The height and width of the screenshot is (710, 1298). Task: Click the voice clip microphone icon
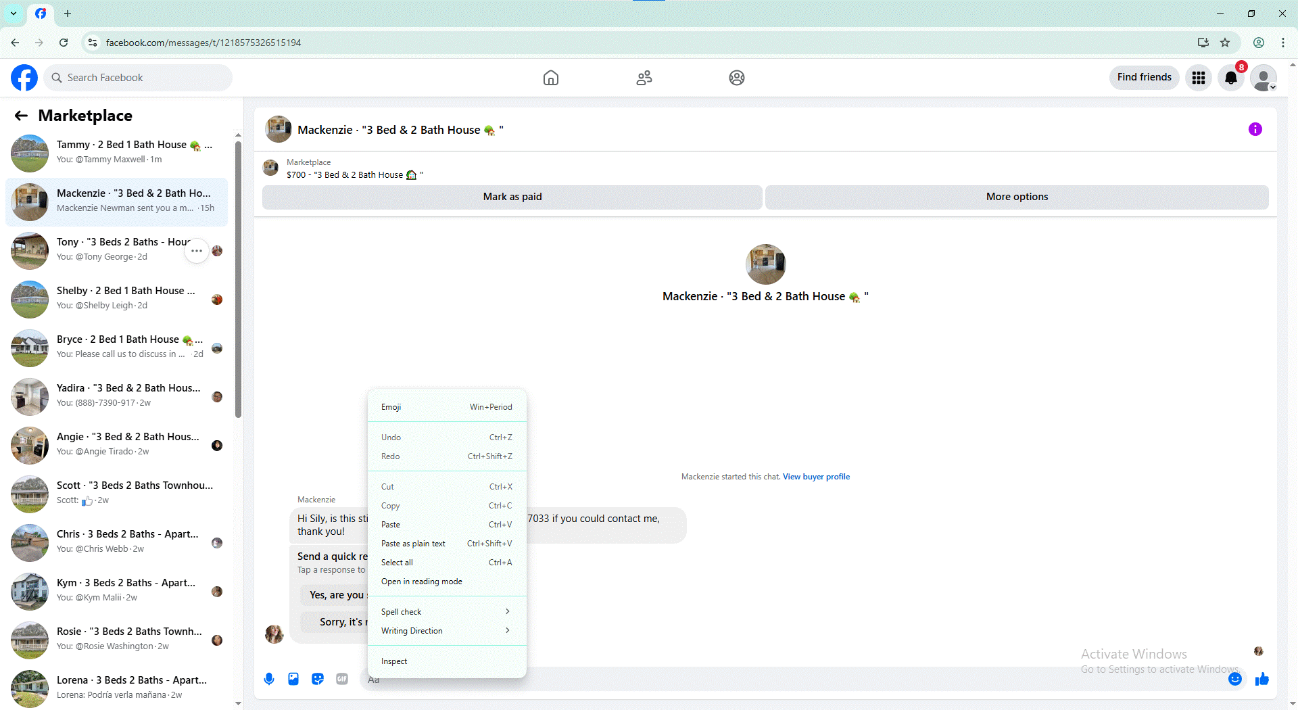pos(269,679)
